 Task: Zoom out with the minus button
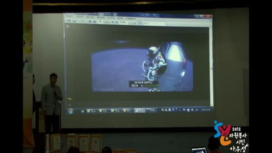[x=113, y=22]
